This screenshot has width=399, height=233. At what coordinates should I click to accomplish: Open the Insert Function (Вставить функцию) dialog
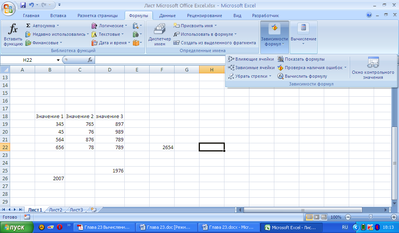[x=13, y=35]
